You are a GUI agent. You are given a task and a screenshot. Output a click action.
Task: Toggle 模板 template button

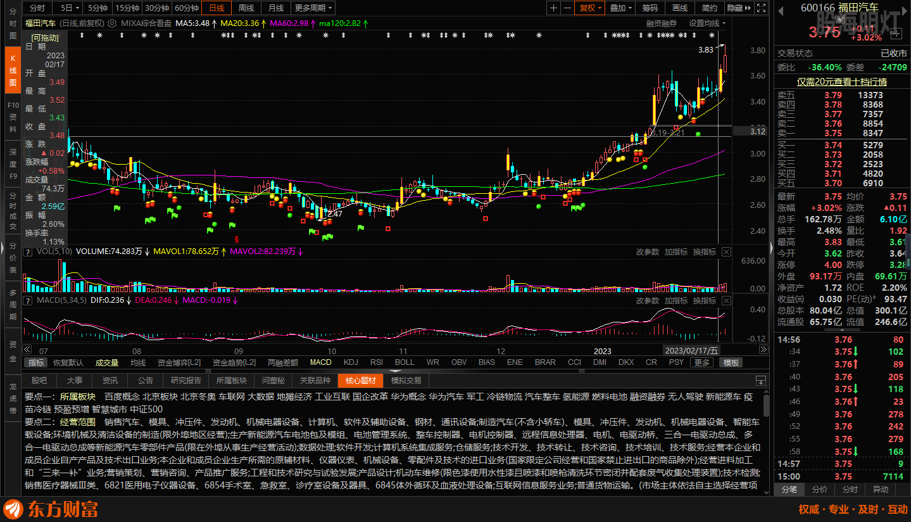coord(731,363)
